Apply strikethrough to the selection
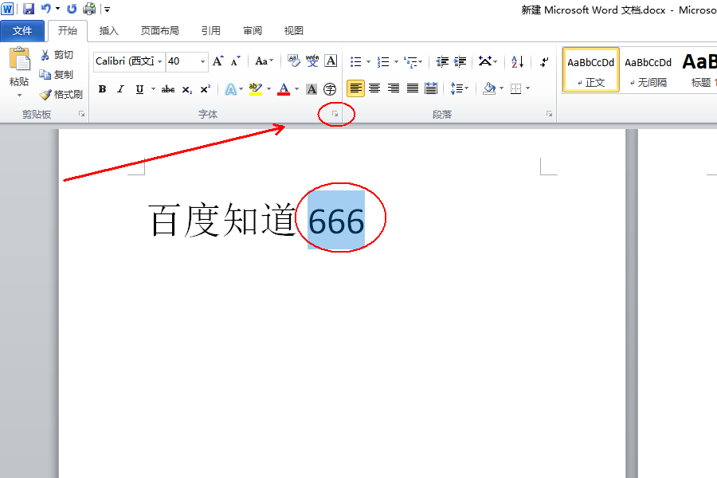Viewport: 717px width, 478px height. 167,89
